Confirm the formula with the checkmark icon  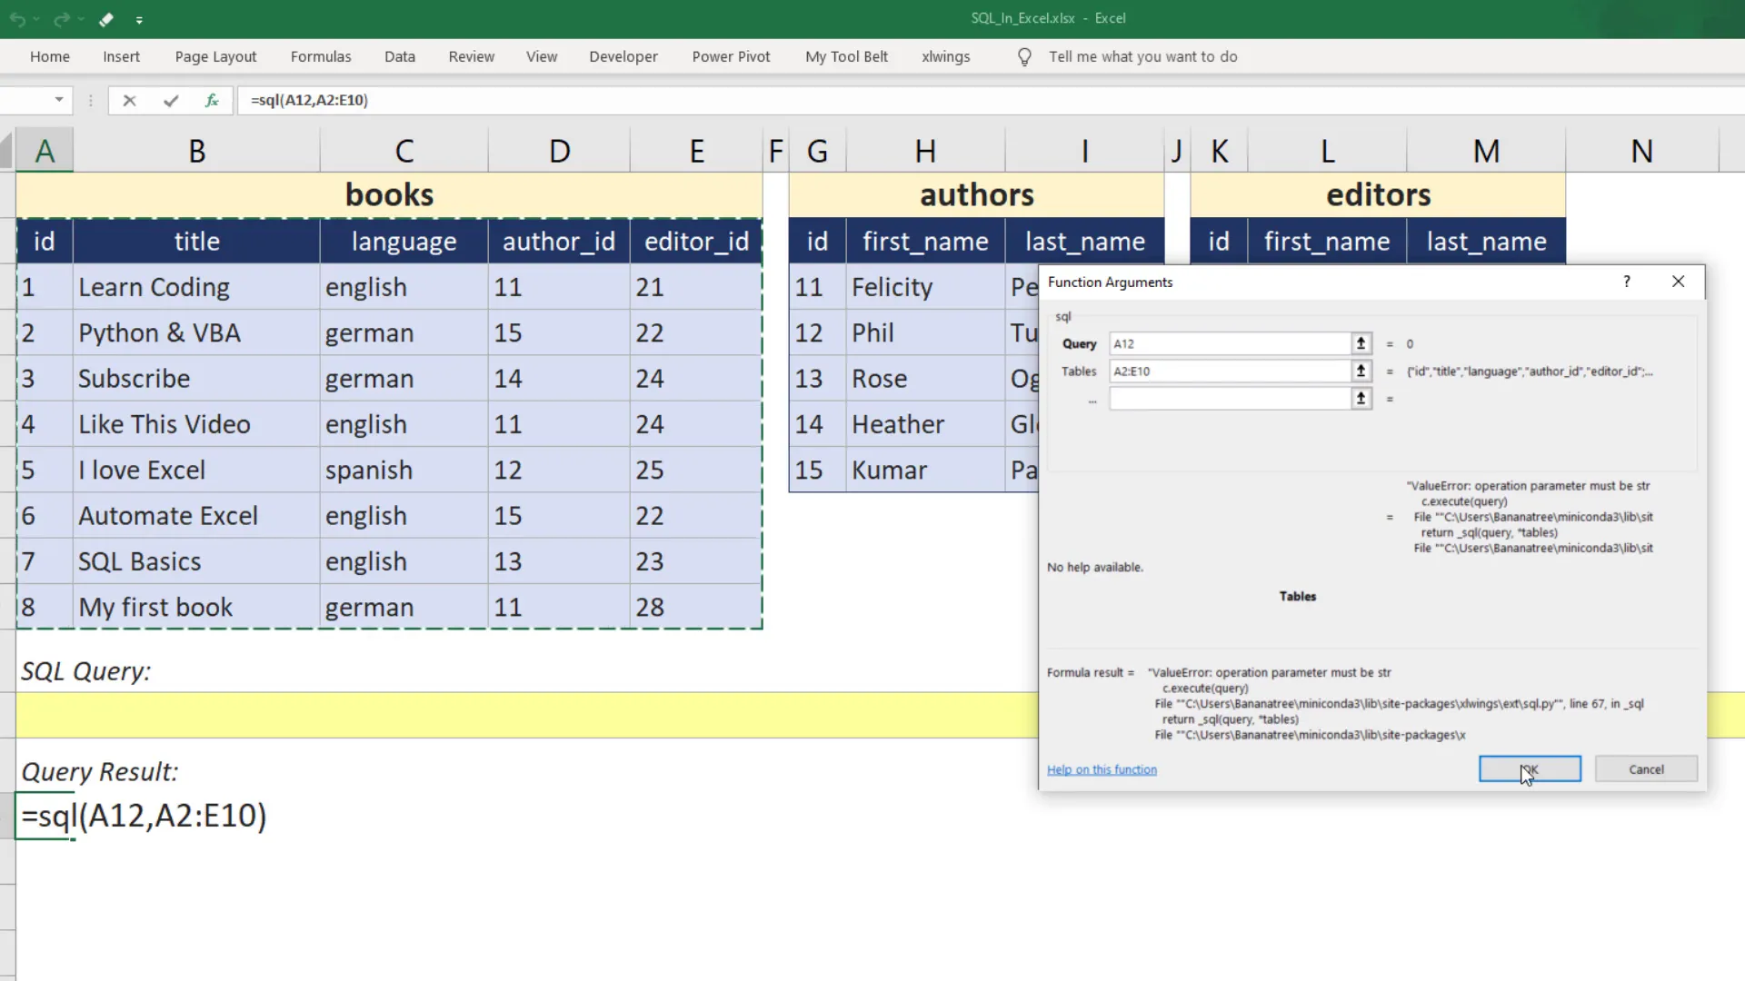point(170,100)
